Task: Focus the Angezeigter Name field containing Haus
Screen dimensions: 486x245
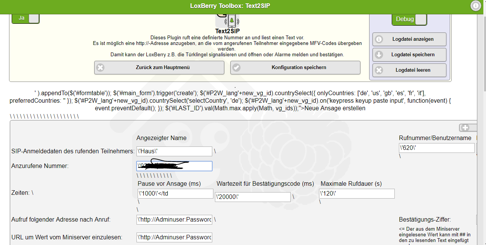Action: (x=174, y=151)
